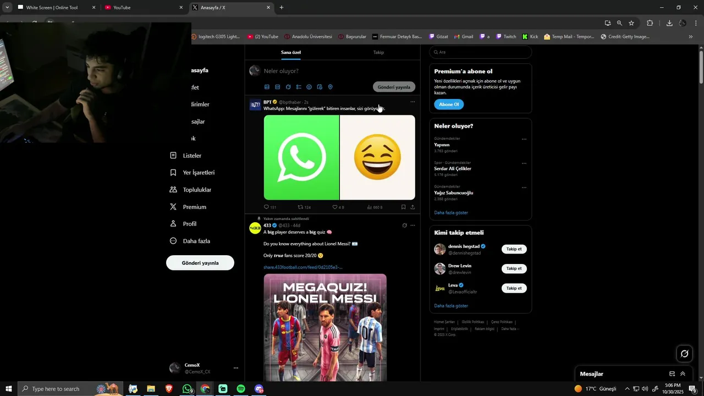Bookmark the BPT WhatsApp post
Screen dimensions: 704x396
point(403,207)
